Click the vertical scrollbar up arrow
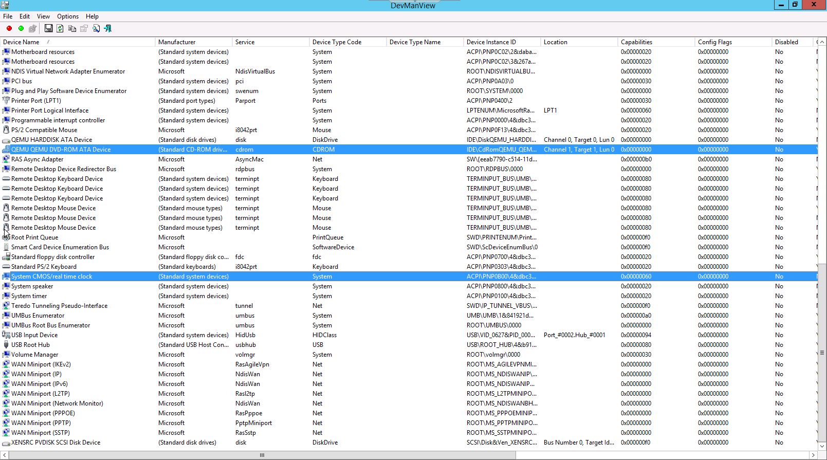The height and width of the screenshot is (460, 827). click(822, 42)
